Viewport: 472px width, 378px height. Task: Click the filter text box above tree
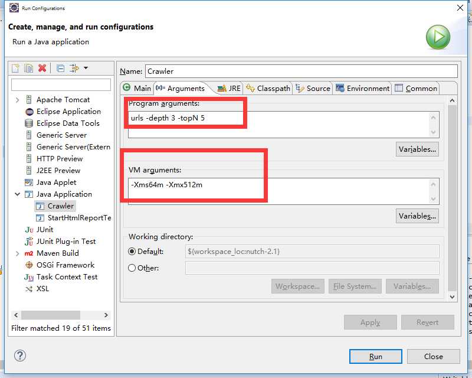point(61,84)
